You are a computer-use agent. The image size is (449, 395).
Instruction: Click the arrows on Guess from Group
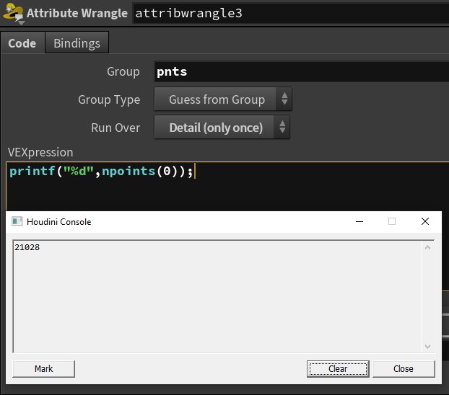click(284, 99)
